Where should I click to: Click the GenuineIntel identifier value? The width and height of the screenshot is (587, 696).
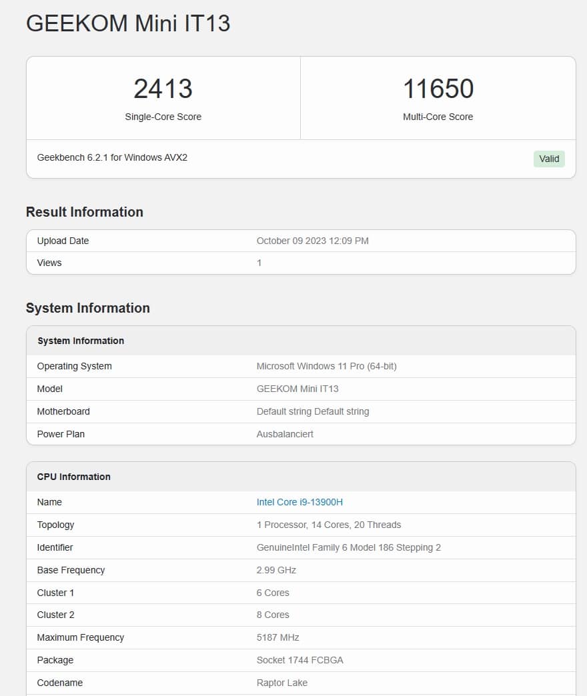pyautogui.click(x=348, y=547)
